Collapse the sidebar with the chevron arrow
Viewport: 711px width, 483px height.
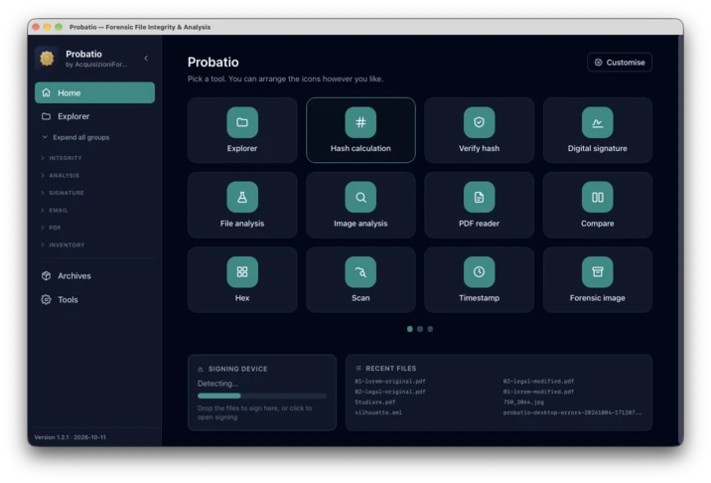coord(146,58)
